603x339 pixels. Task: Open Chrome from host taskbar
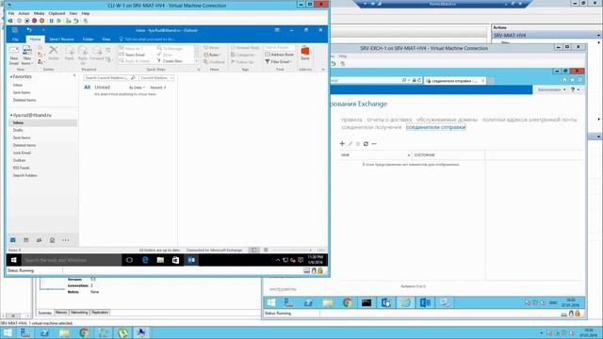[x=84, y=332]
